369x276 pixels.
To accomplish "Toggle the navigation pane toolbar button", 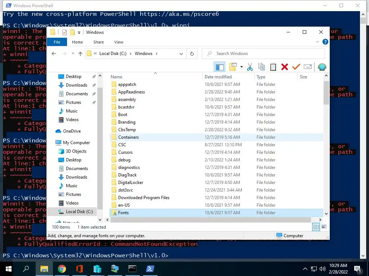I will pos(219,67).
